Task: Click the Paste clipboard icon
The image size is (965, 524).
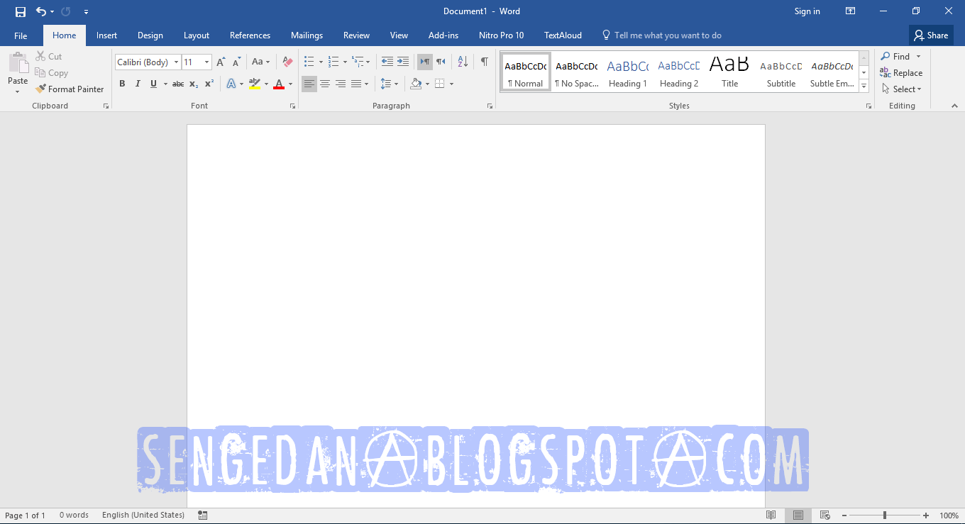Action: tap(18, 63)
